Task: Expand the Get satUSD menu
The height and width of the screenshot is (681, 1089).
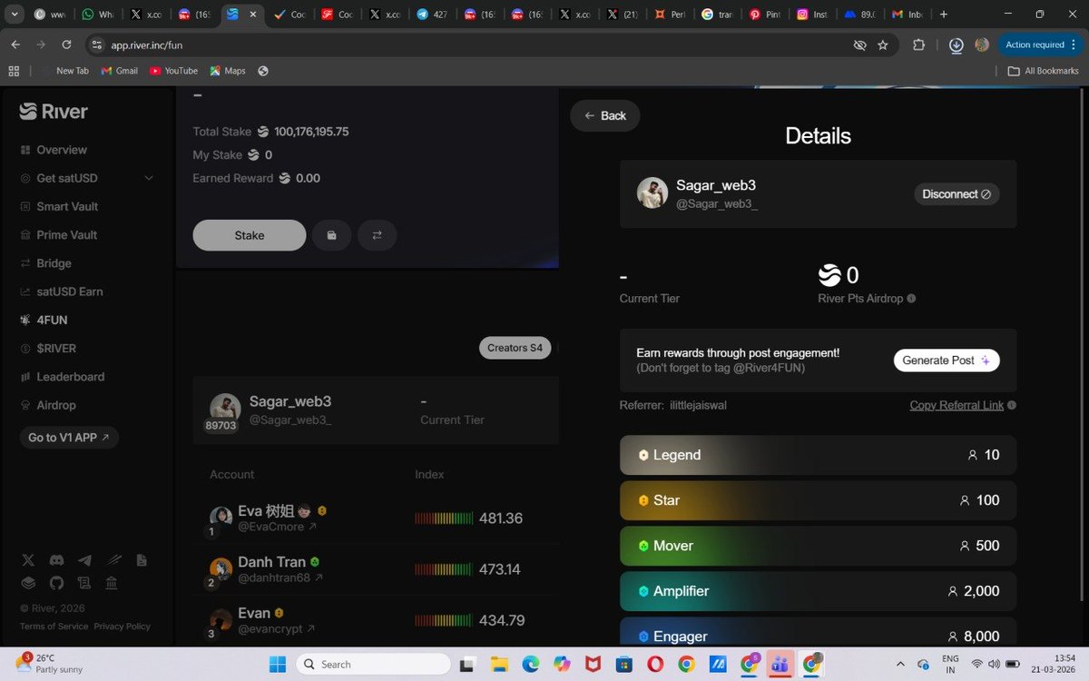Action: 149,178
